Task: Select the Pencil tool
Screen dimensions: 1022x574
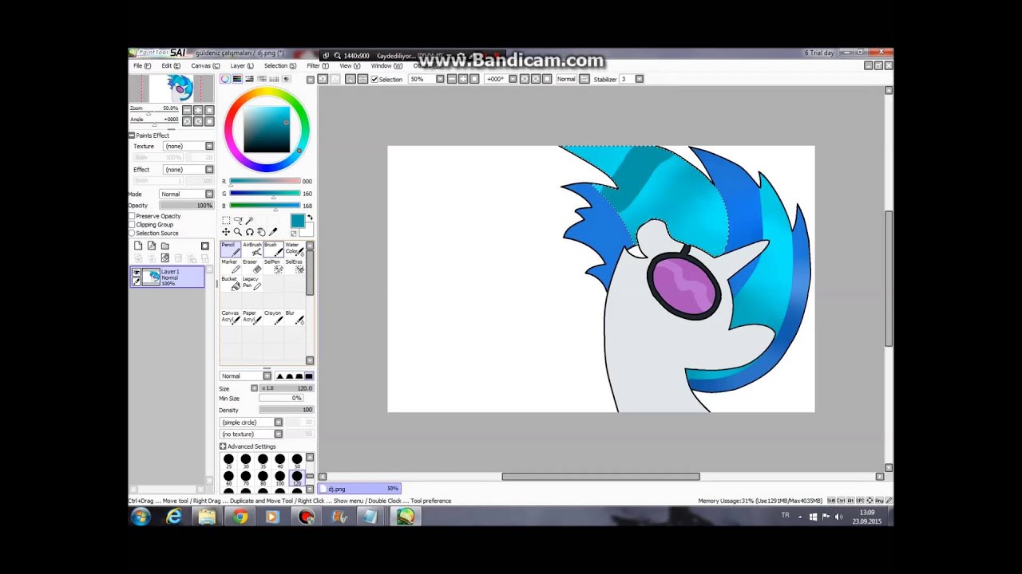Action: tap(231, 249)
